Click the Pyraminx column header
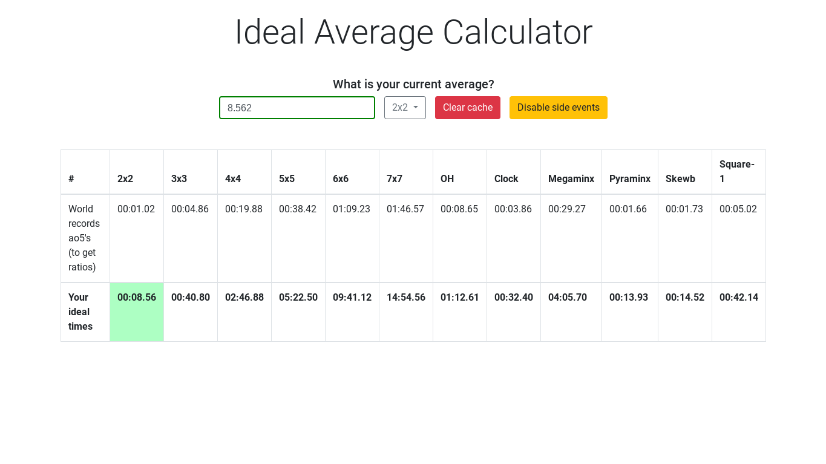The width and height of the screenshot is (826, 464). 630,179
